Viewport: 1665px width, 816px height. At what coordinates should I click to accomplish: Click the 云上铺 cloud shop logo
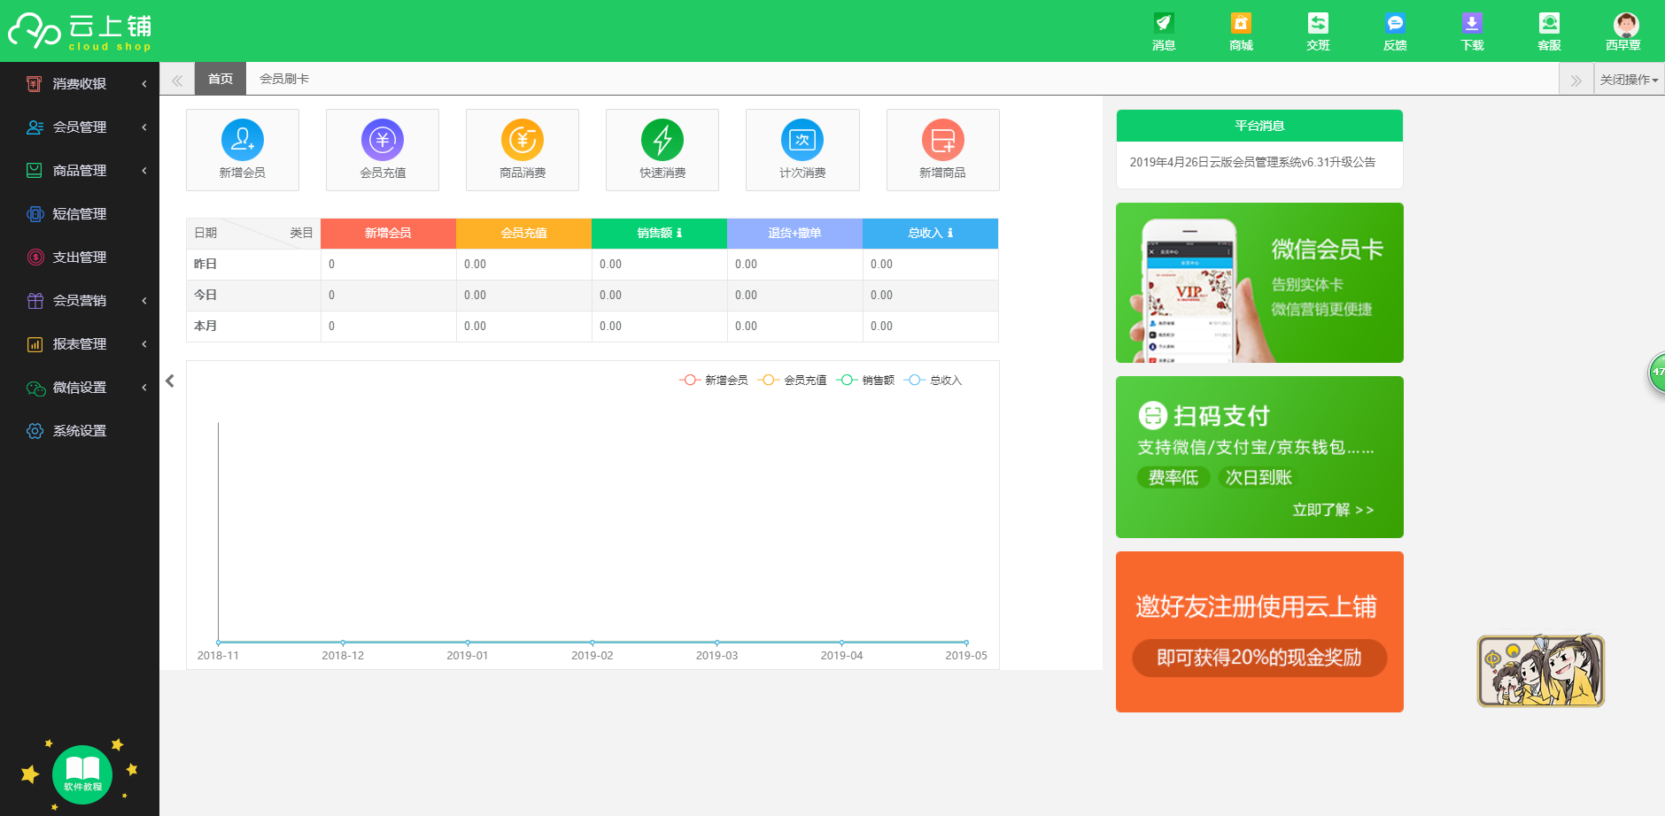(80, 31)
